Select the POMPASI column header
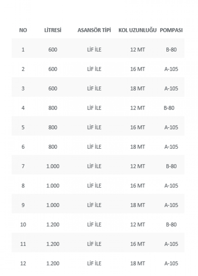The image size is (198, 276). coord(171,30)
